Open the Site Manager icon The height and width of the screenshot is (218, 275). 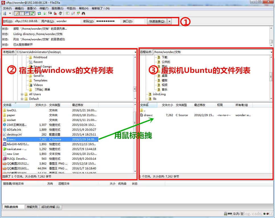5,13
